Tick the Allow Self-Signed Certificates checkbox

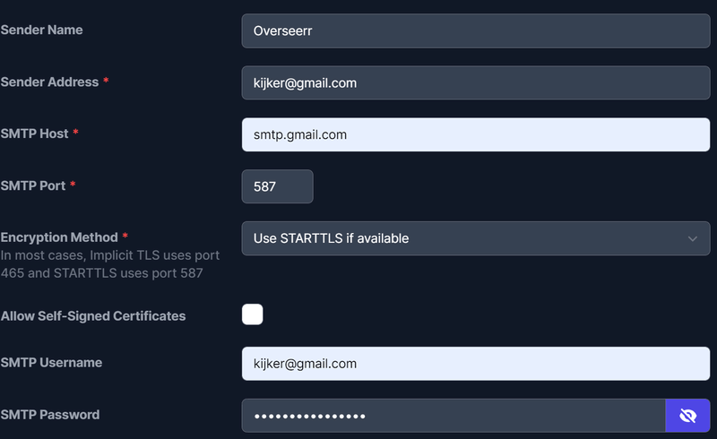coord(253,314)
